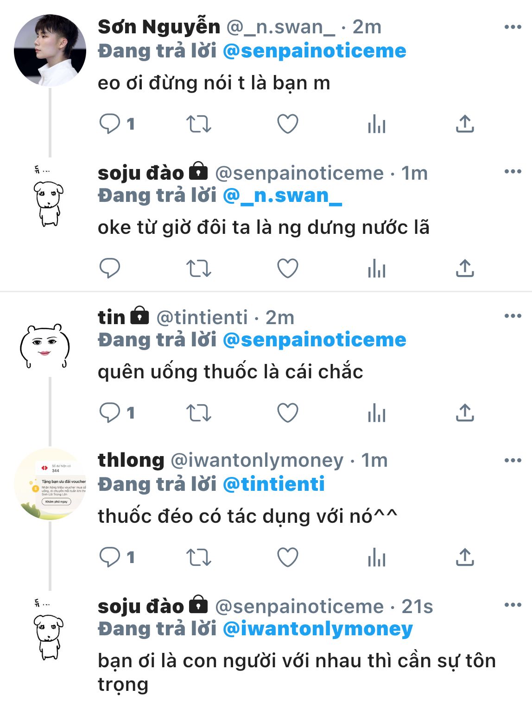Open the @tintienti mention link

point(273,484)
